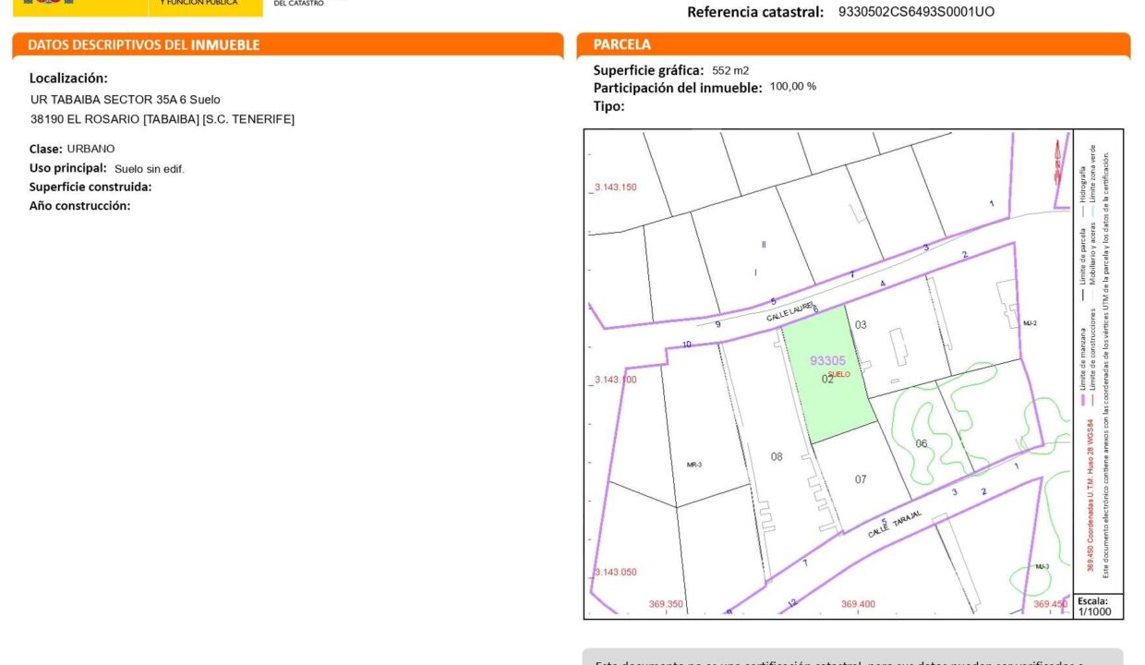This screenshot has width=1145, height=665.
Task: Click the 'Localización:' label
Action: [x=68, y=79]
